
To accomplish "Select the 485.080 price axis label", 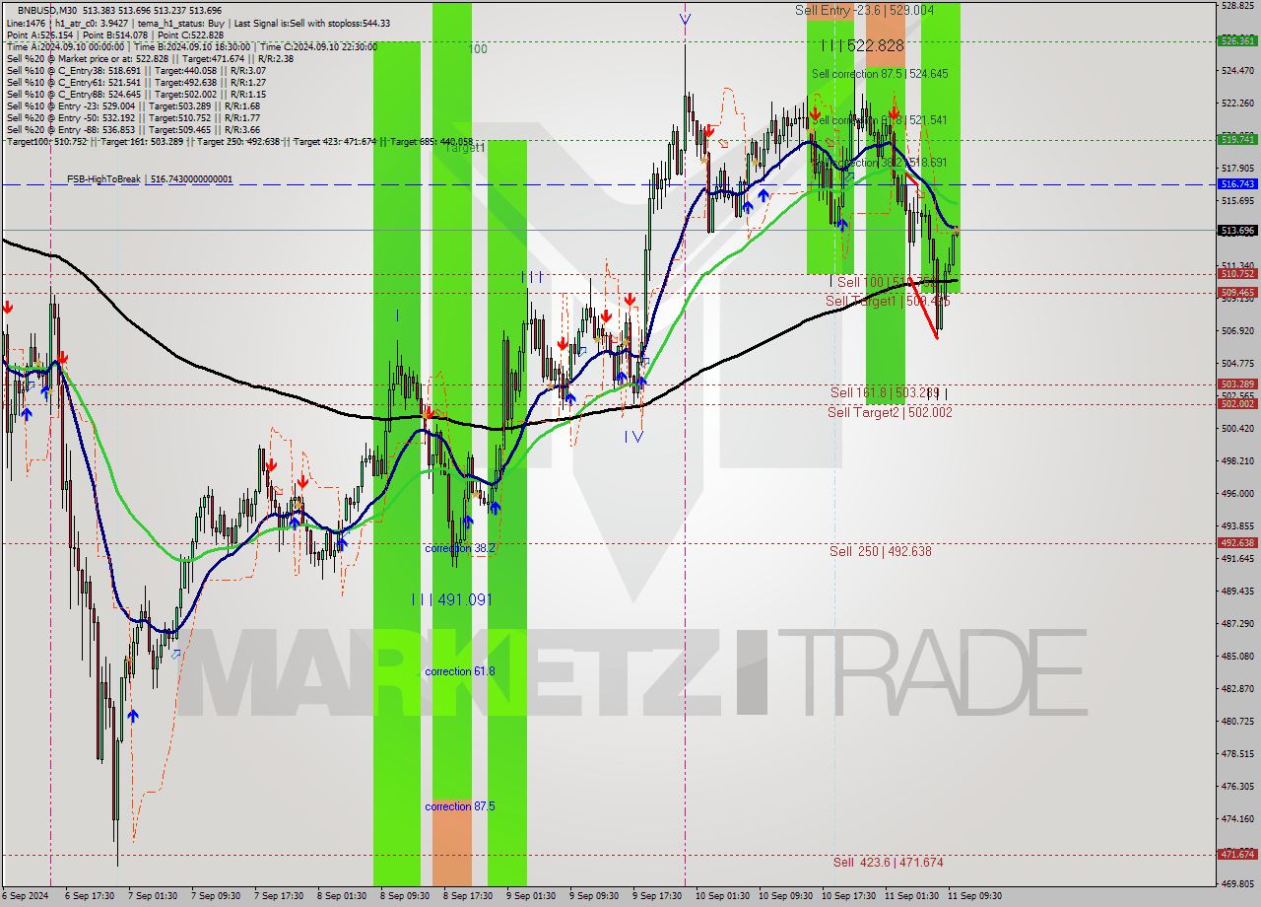I will click(1237, 656).
